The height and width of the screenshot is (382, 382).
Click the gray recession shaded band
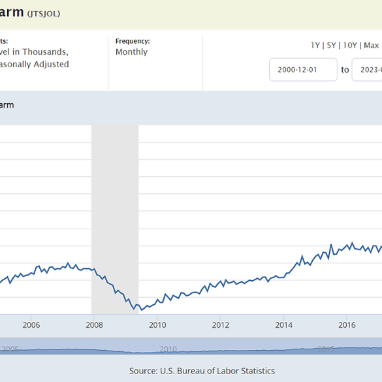pyautogui.click(x=115, y=219)
